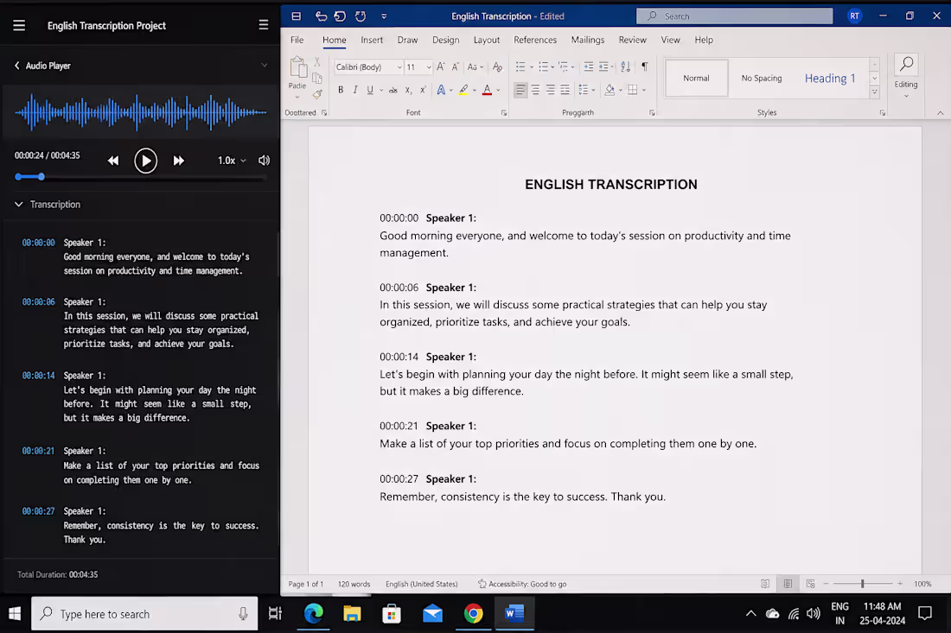Click the 120 words count in status bar

[354, 585]
